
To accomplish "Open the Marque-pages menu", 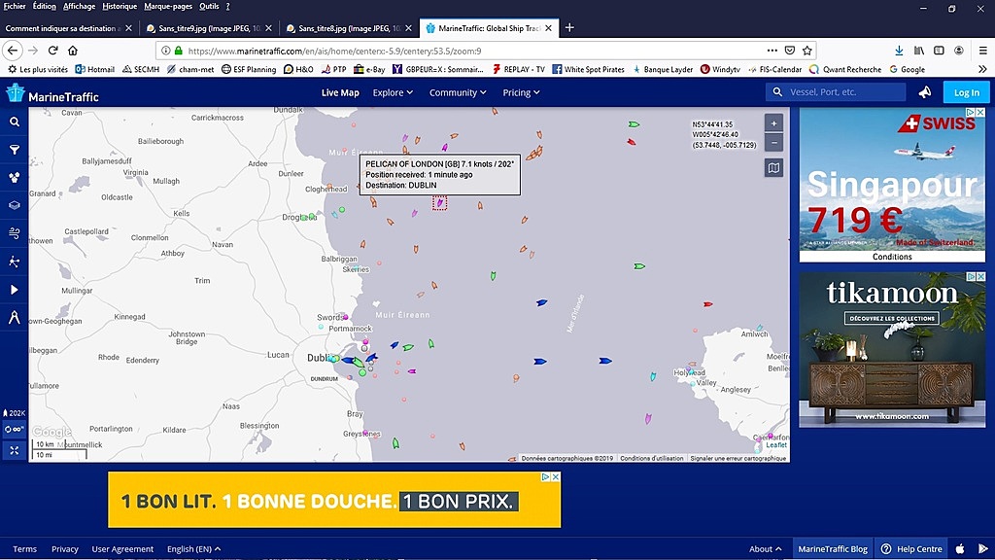I will 168,7.
